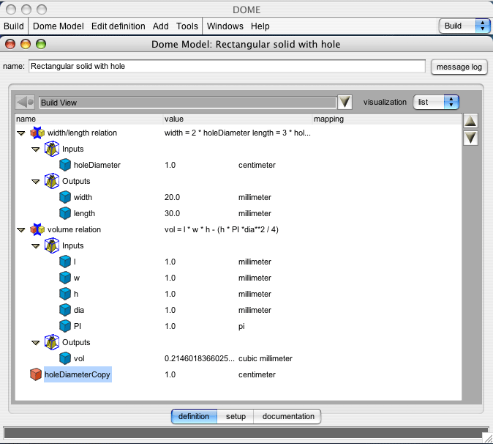The height and width of the screenshot is (444, 493).
Task: Click cube icon for input h
Action: (x=65, y=294)
